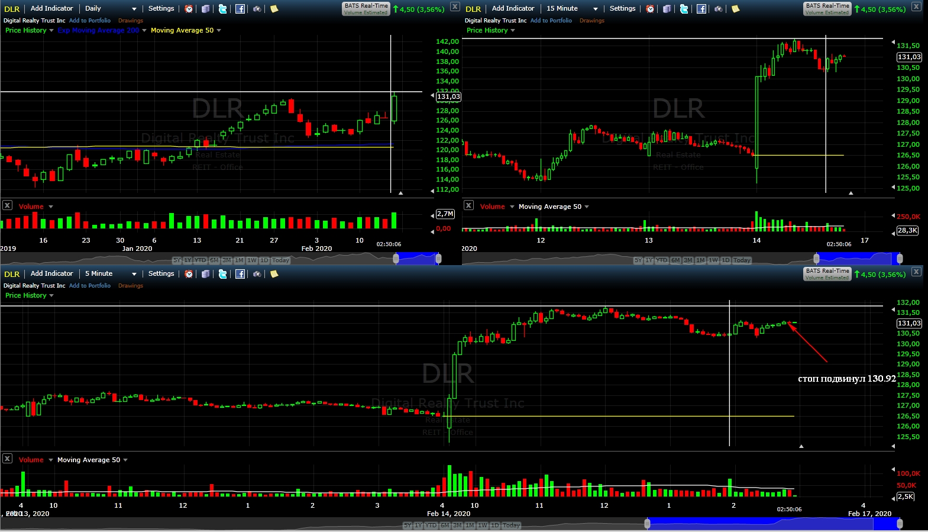The width and height of the screenshot is (928, 532).
Task: Share Daily chart via Facebook icon
Action: [240, 9]
